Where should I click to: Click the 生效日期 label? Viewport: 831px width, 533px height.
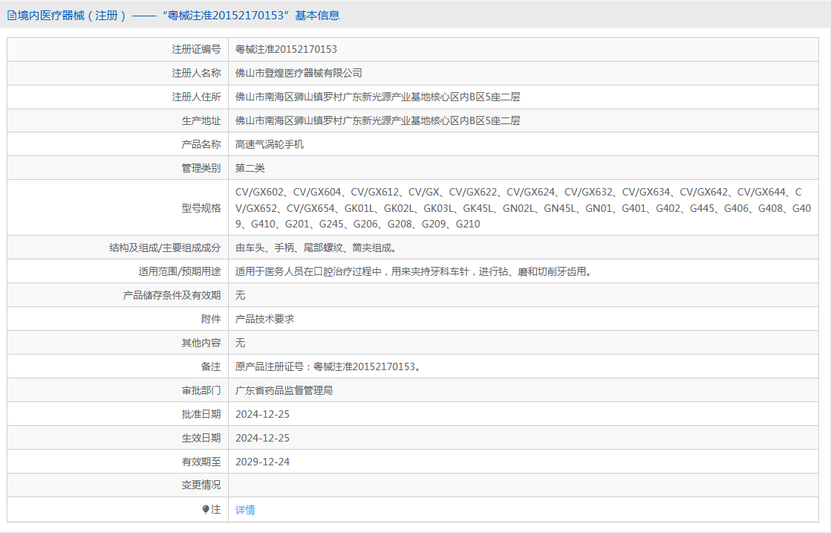(x=201, y=438)
